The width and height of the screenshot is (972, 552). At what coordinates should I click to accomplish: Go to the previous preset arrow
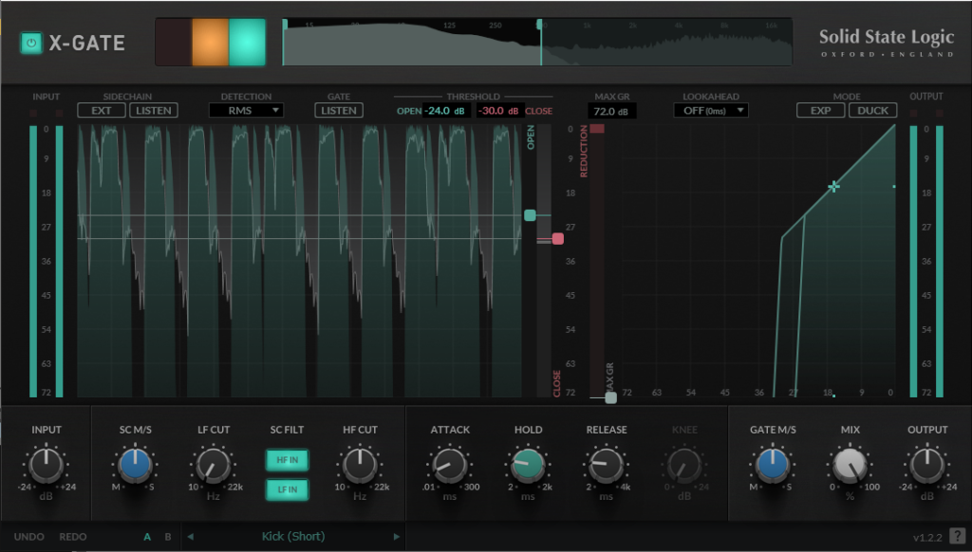(x=189, y=537)
